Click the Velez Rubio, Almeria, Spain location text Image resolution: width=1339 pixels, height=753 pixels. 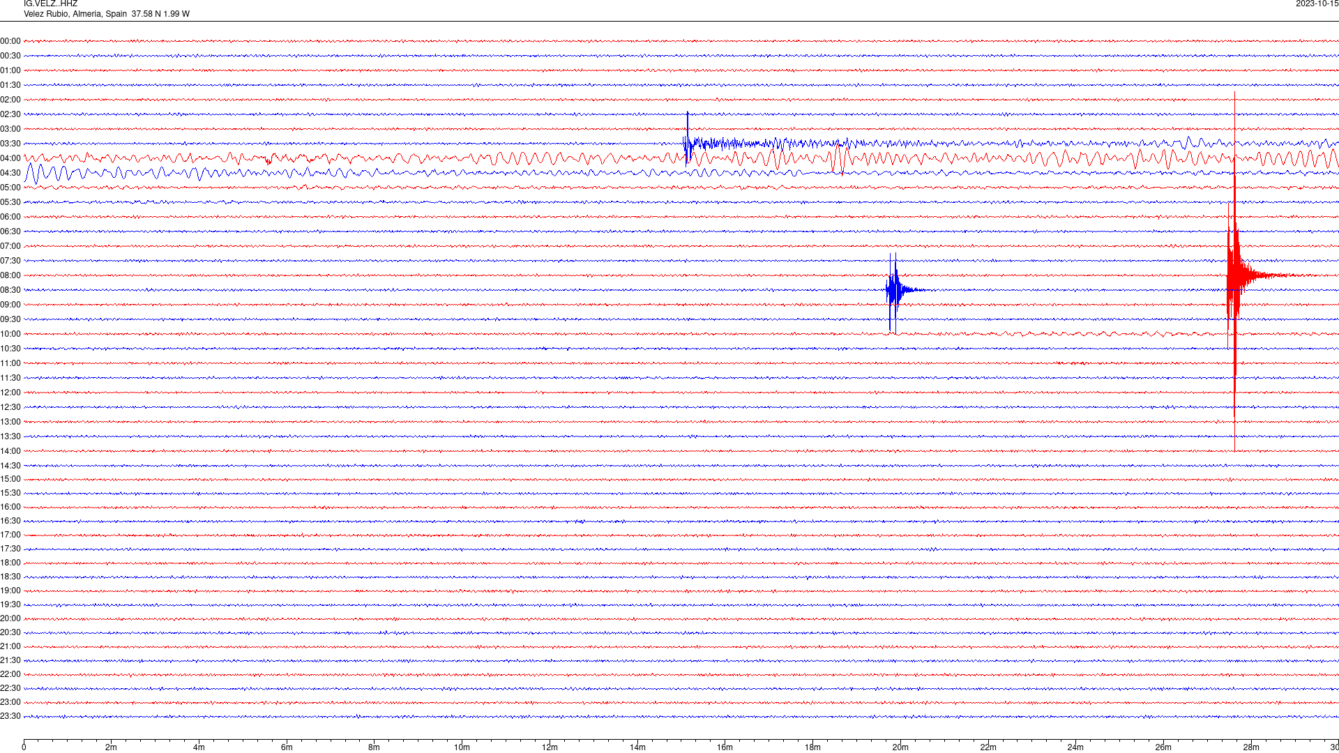tap(75, 14)
